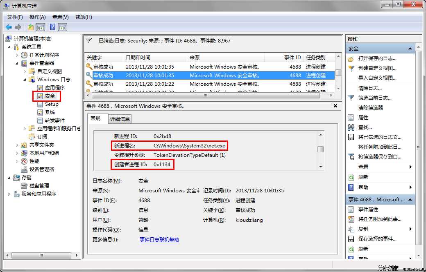Click 清除筛选器 action
The image size is (426, 272).
coord(371,107)
